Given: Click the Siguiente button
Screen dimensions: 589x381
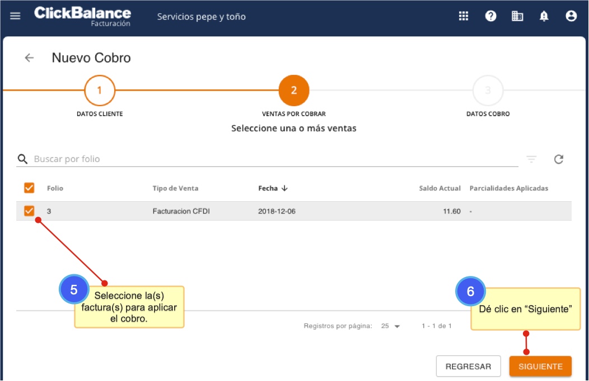Looking at the screenshot, I should coord(540,366).
